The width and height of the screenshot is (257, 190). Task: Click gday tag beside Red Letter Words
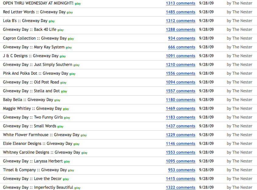70,12
